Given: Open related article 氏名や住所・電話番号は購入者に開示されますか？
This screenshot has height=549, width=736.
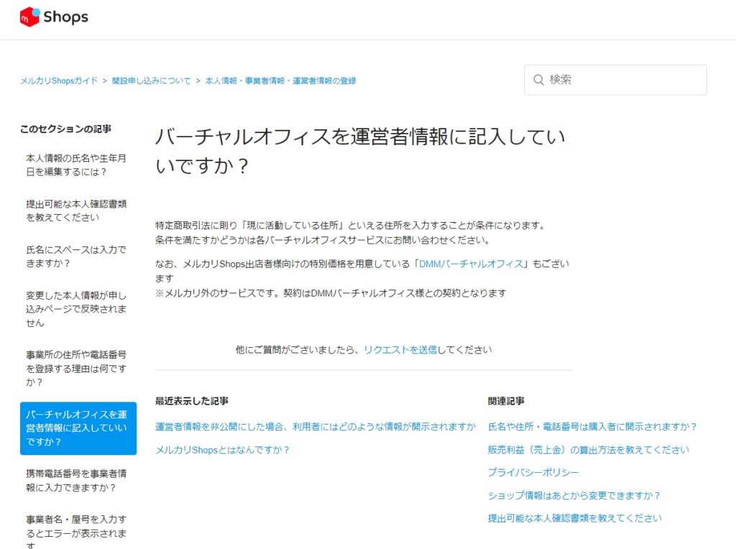Looking at the screenshot, I should click(592, 427).
